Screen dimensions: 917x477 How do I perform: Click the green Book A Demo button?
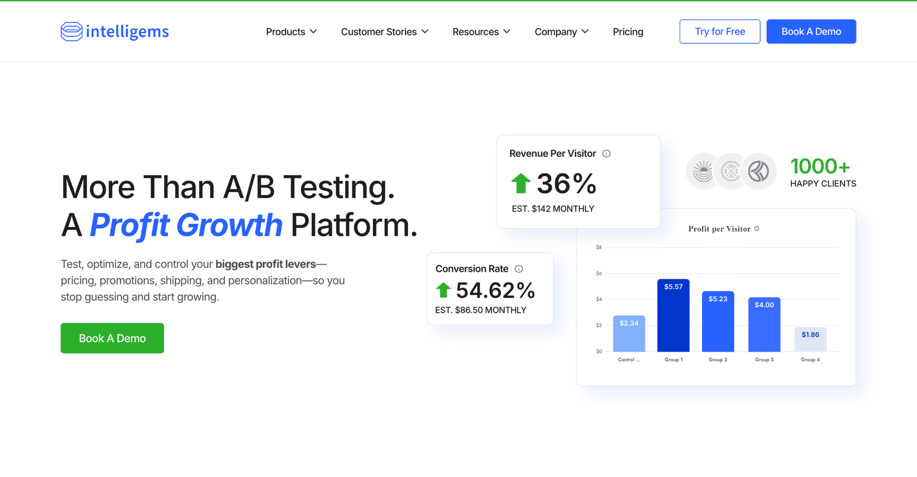112,338
